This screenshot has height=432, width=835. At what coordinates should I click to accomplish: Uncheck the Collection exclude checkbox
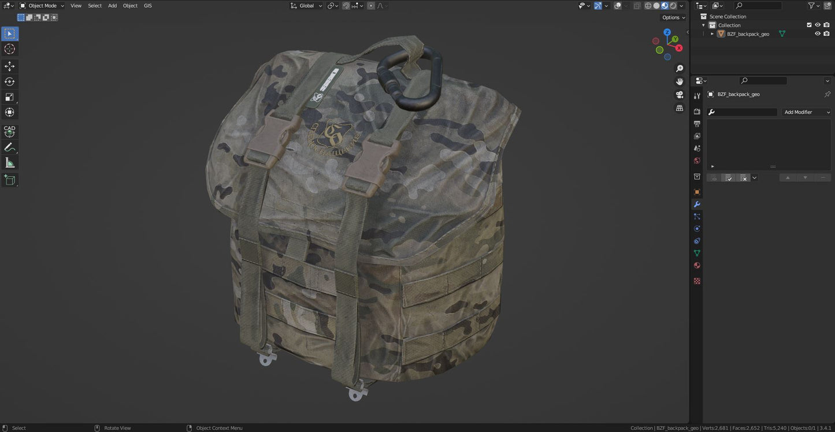point(809,25)
